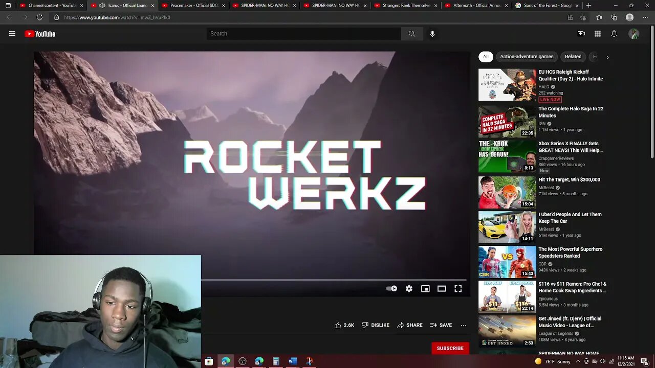Open the Windows notification center icon

click(644, 361)
